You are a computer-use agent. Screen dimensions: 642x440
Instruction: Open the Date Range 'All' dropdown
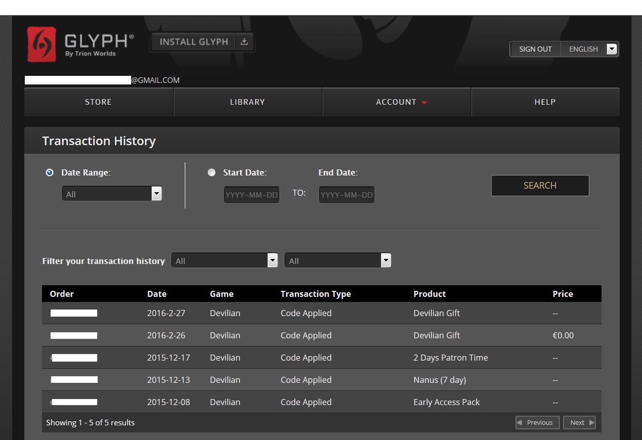111,194
